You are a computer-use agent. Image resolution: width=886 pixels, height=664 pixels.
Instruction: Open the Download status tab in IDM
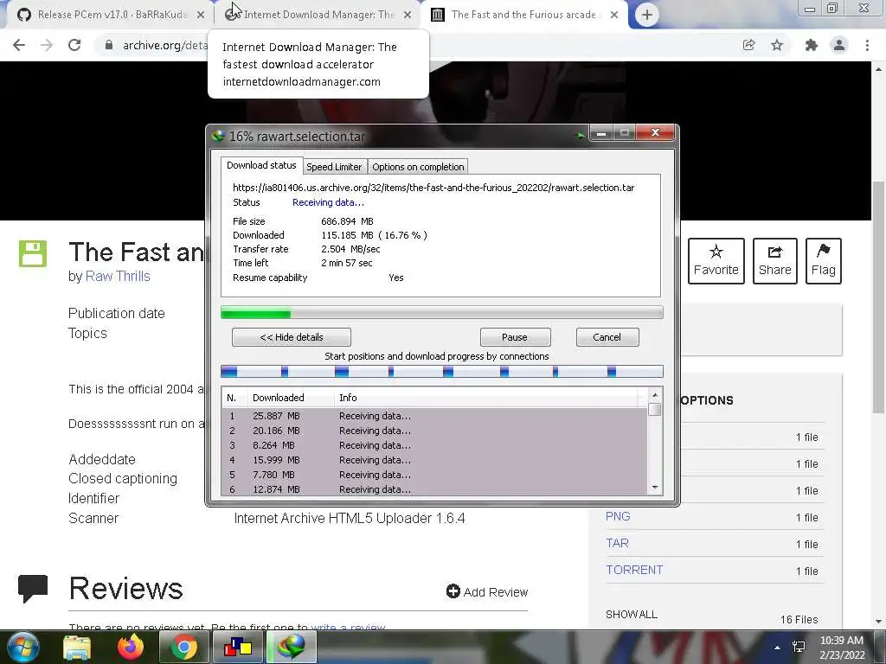pyautogui.click(x=261, y=165)
